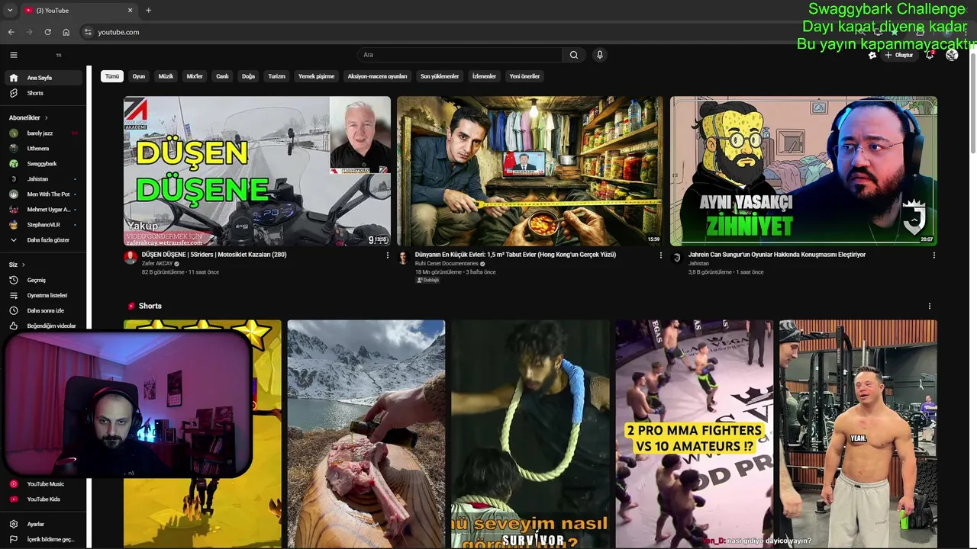Select the Oyun filter chip
The image size is (977, 549).
click(139, 76)
